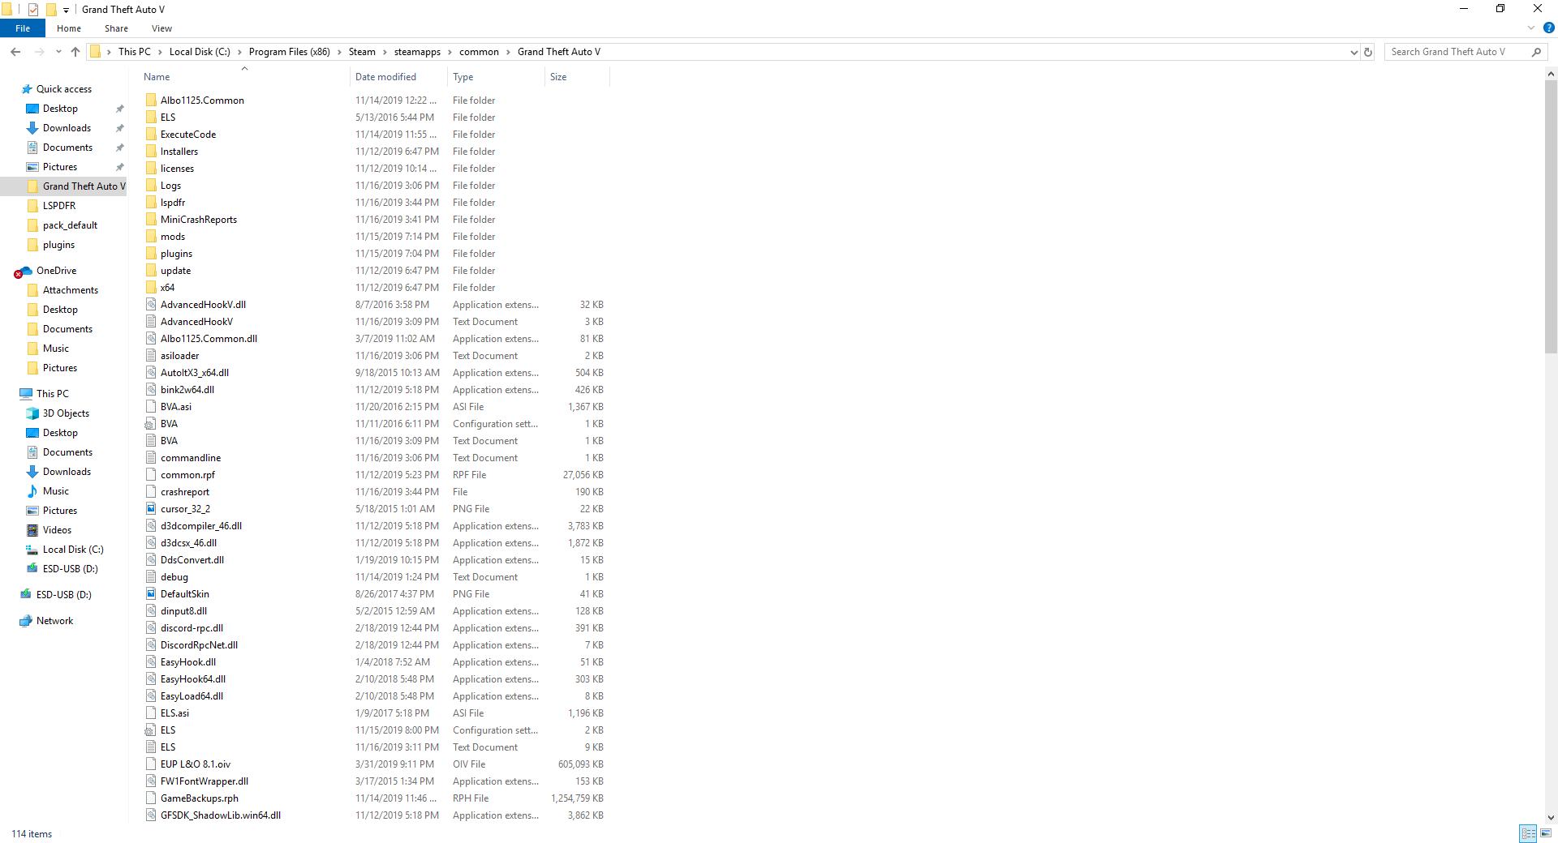Select the OneDrive cloud icon in sidebar
The image size is (1558, 843).
[x=25, y=271]
